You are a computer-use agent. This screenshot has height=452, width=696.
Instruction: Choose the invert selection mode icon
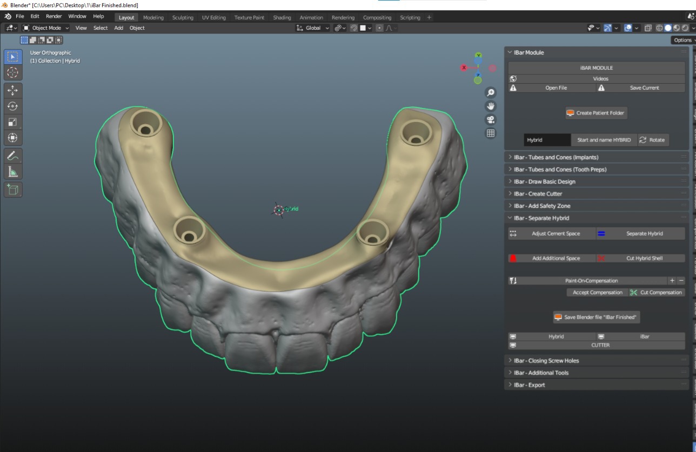coord(50,39)
